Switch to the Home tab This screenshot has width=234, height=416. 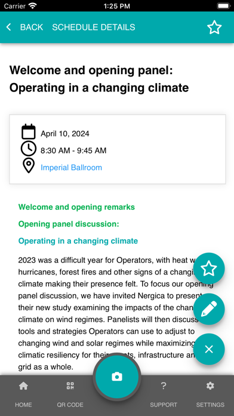23,394
